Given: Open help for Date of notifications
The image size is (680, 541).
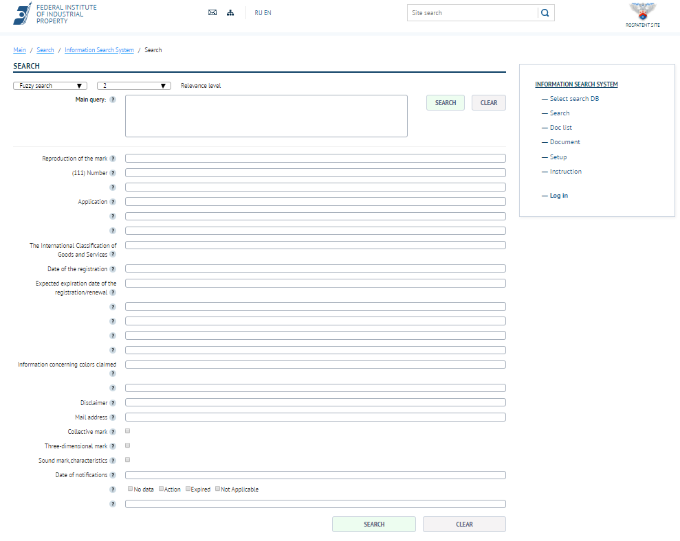Looking at the screenshot, I should pos(113,475).
